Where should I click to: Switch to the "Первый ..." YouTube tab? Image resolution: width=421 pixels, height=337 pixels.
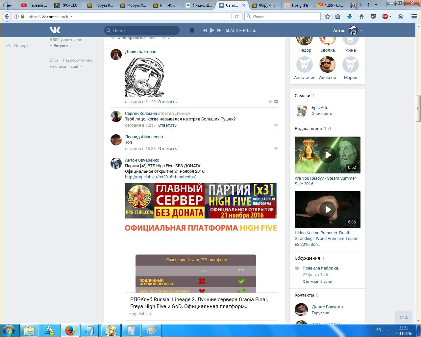click(x=35, y=5)
